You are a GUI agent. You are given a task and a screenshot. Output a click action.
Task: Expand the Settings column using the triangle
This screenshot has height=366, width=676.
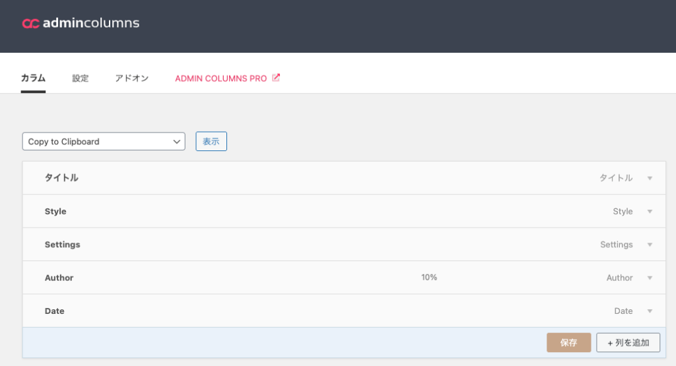[650, 245]
